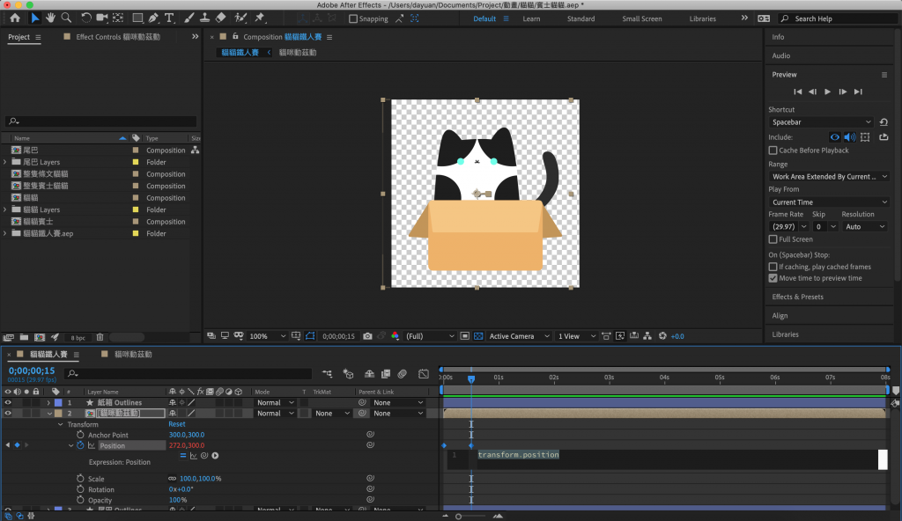Click Reset for Transform properties

tap(177, 424)
